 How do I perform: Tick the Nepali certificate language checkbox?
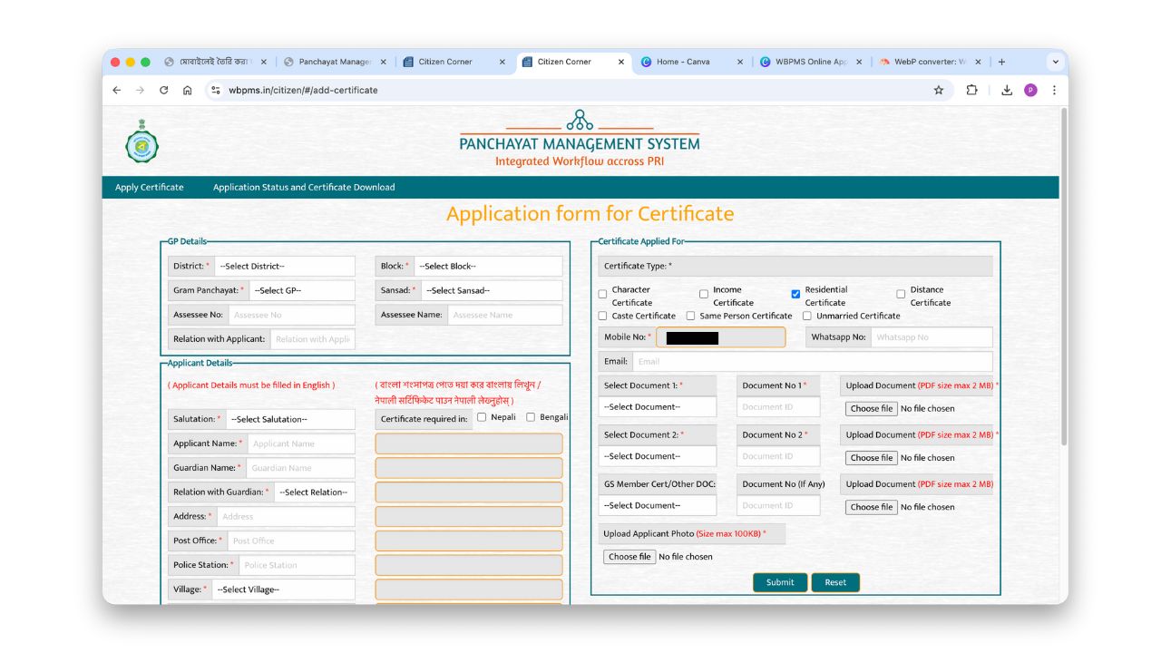coord(482,417)
